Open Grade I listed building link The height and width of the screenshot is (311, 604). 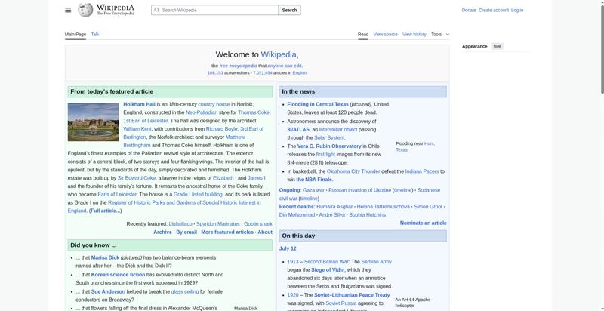[198, 195]
